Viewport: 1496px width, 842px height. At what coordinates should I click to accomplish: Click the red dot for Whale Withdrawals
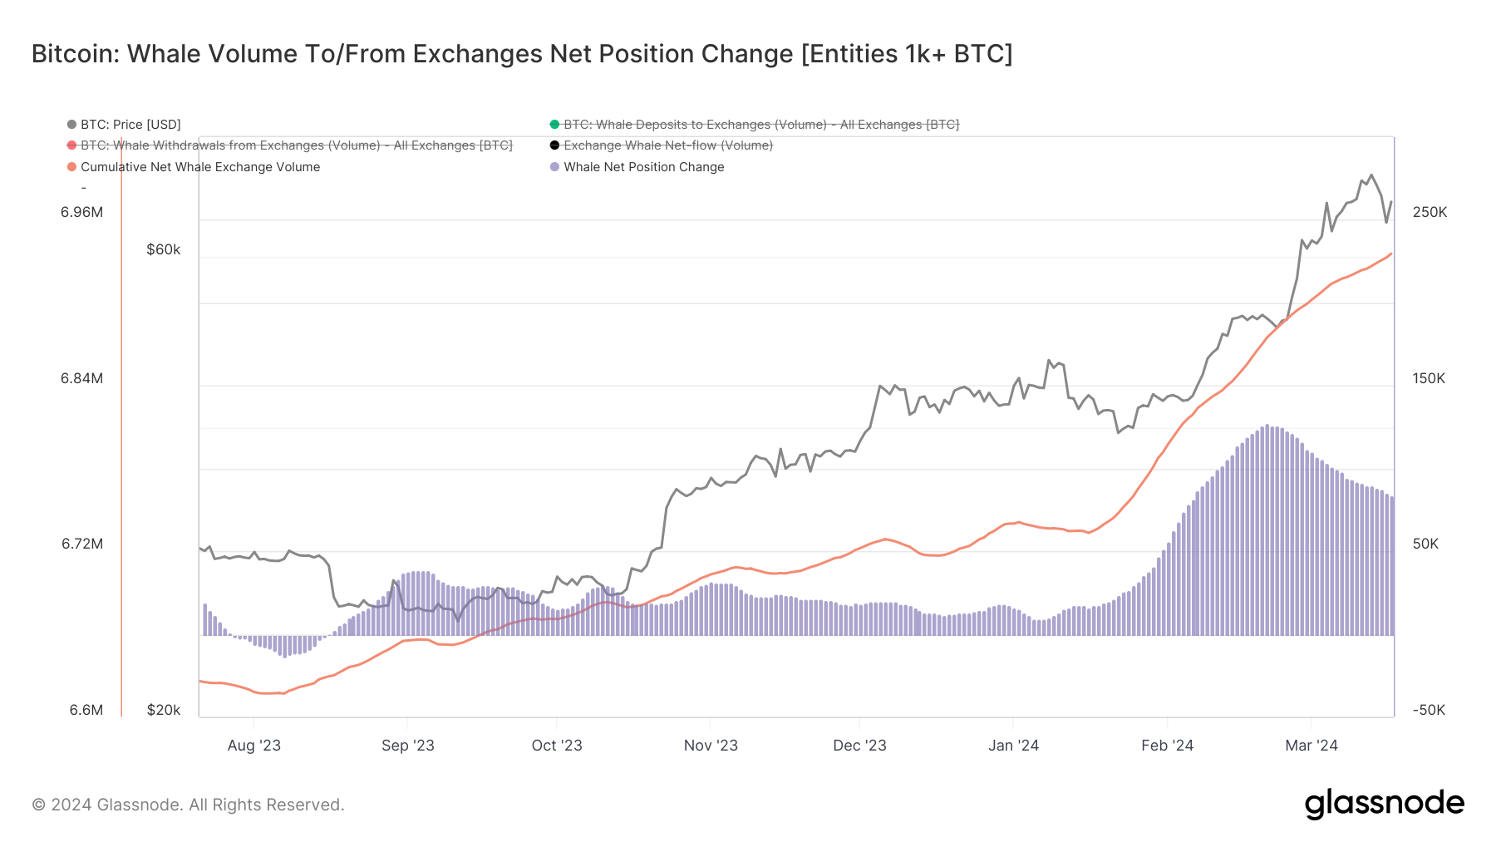point(72,145)
